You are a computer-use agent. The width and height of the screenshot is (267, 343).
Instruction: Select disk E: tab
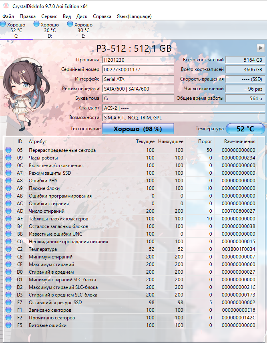pos(84,30)
